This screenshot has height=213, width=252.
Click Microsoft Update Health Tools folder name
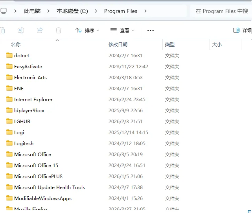click(50, 188)
